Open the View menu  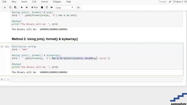[14, 2]
